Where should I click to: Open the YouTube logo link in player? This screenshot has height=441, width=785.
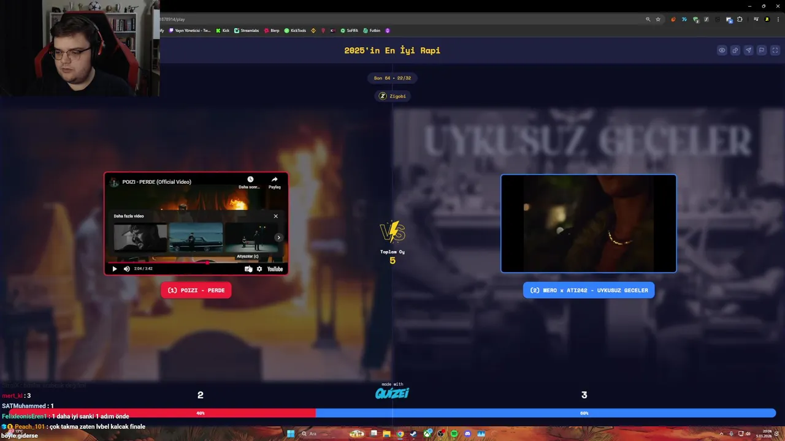(x=275, y=269)
